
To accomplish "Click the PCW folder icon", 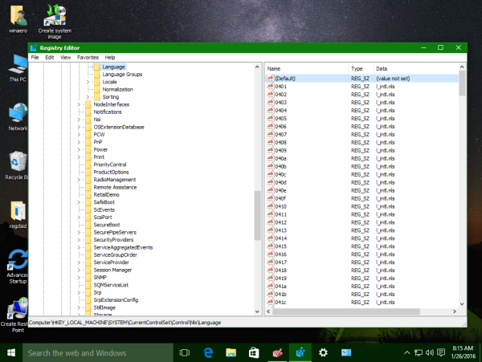I will point(88,135).
